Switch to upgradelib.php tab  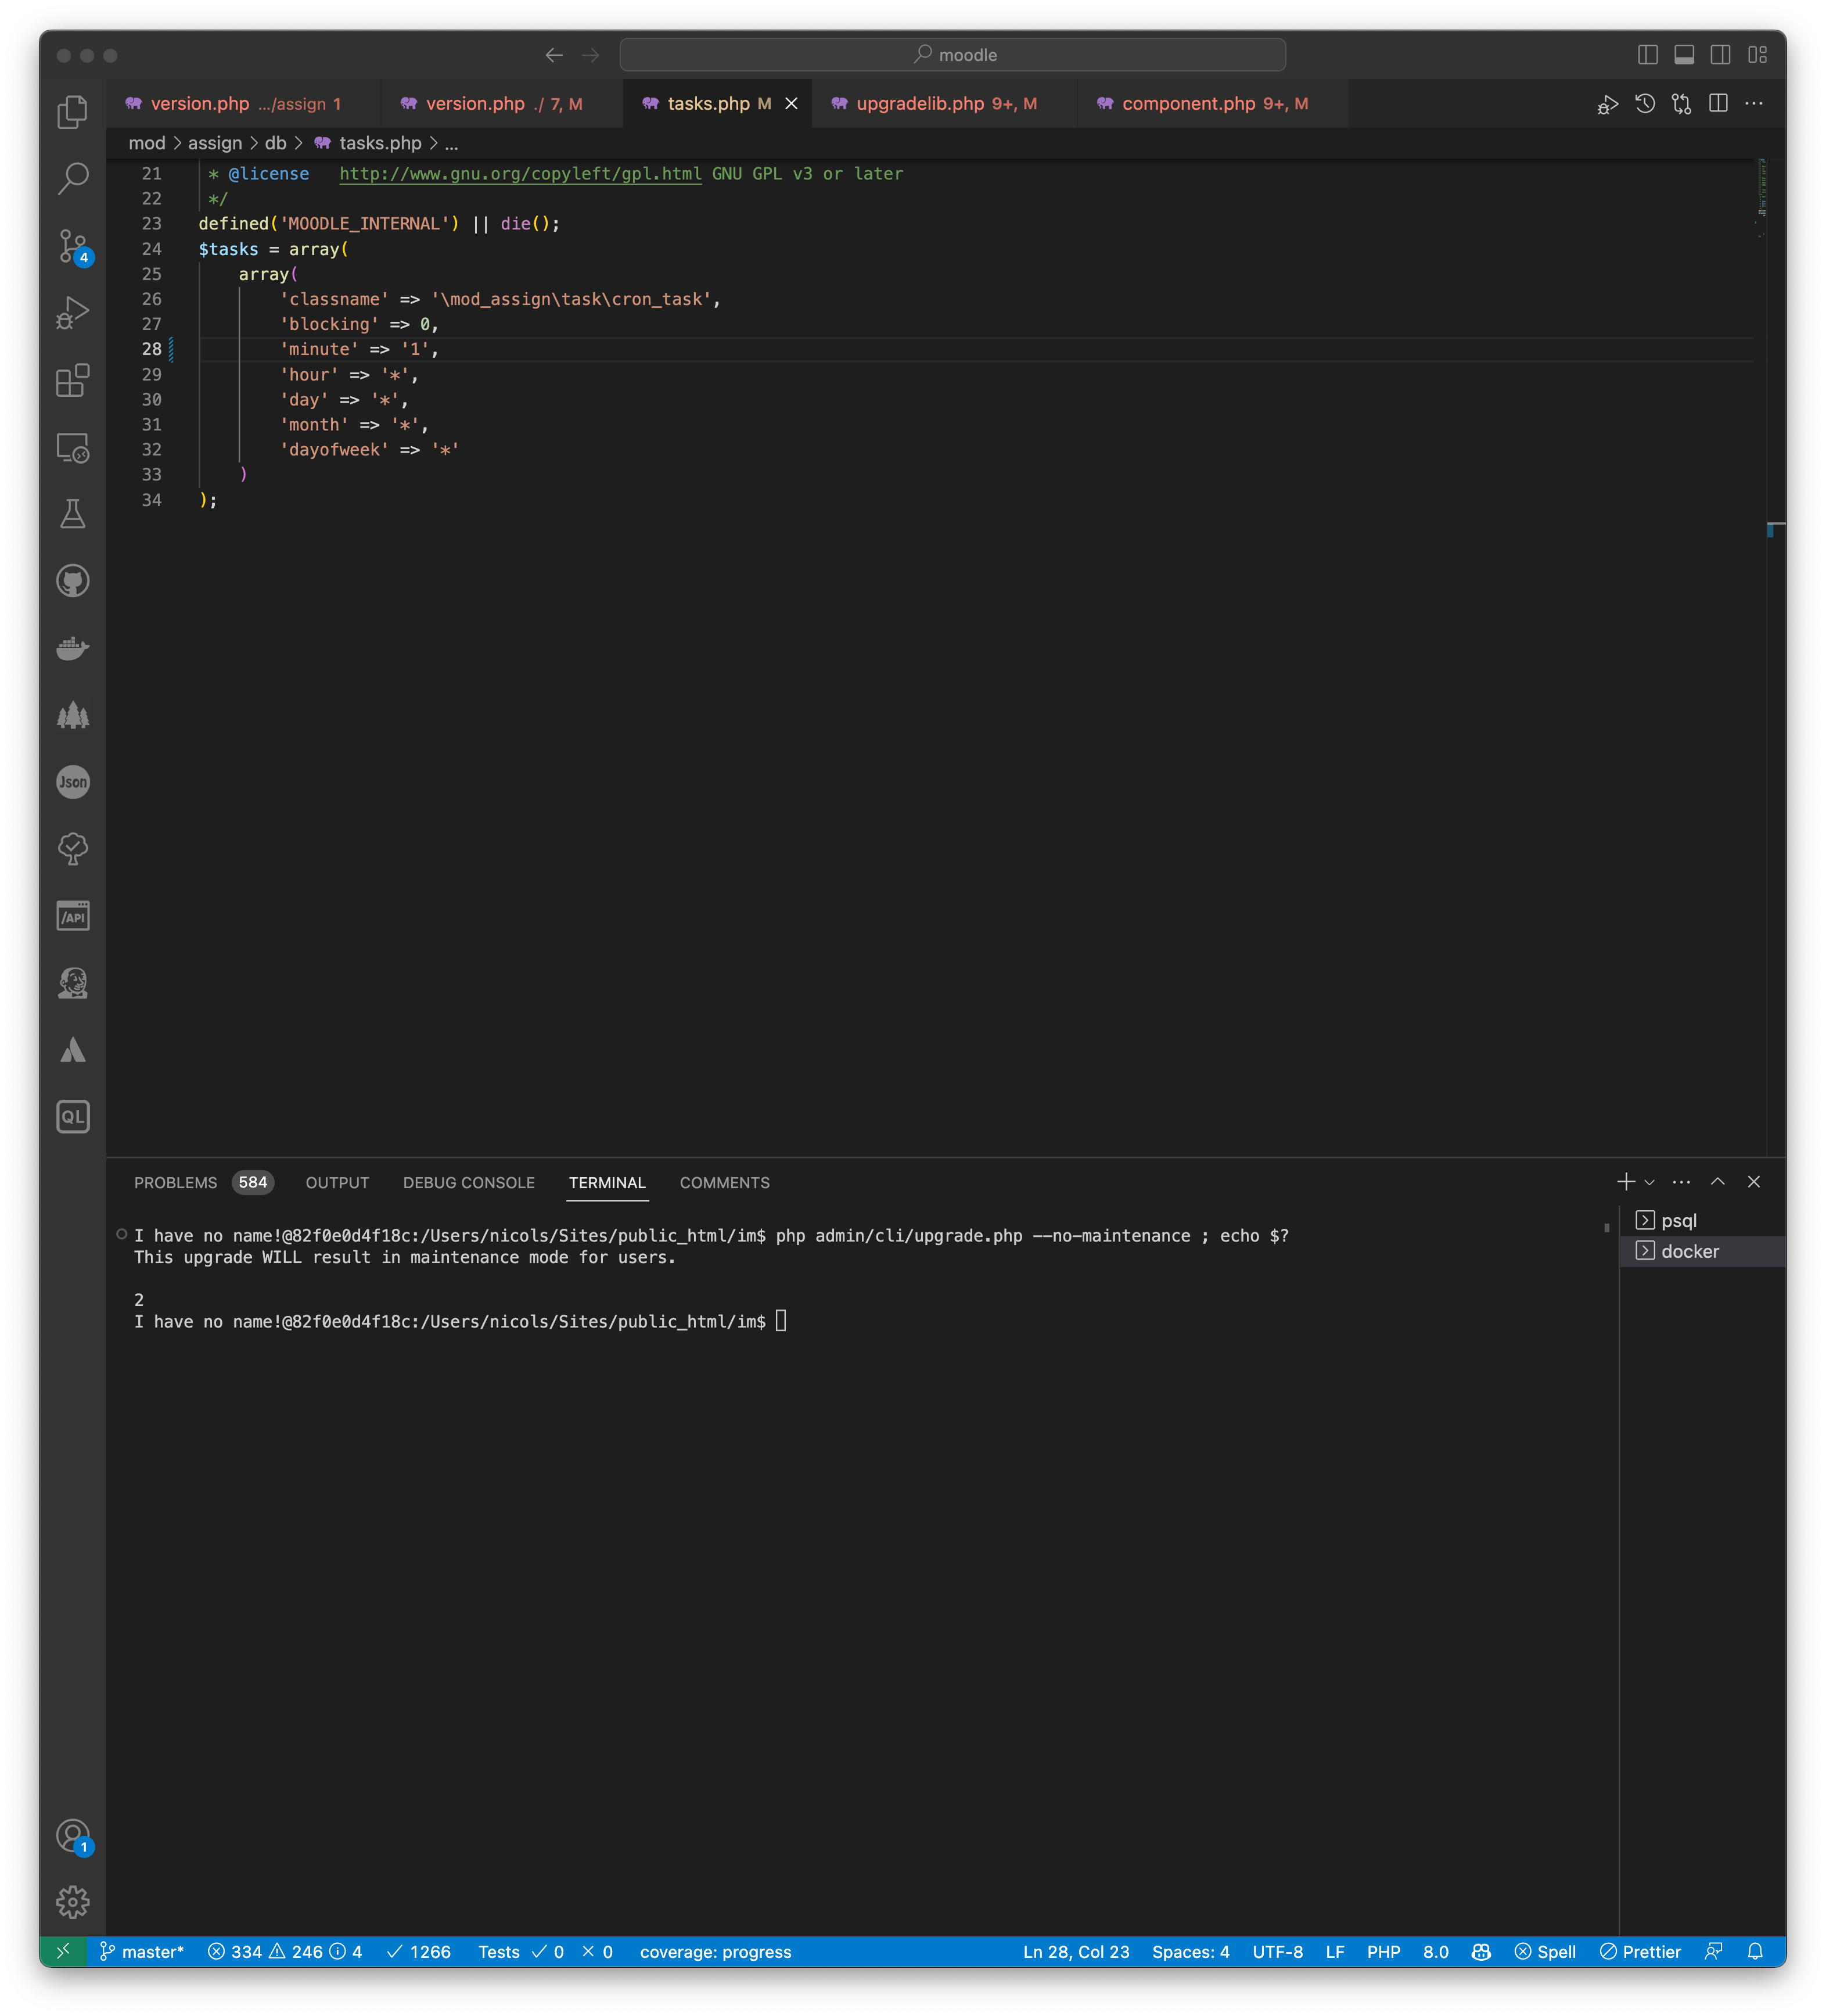944,104
